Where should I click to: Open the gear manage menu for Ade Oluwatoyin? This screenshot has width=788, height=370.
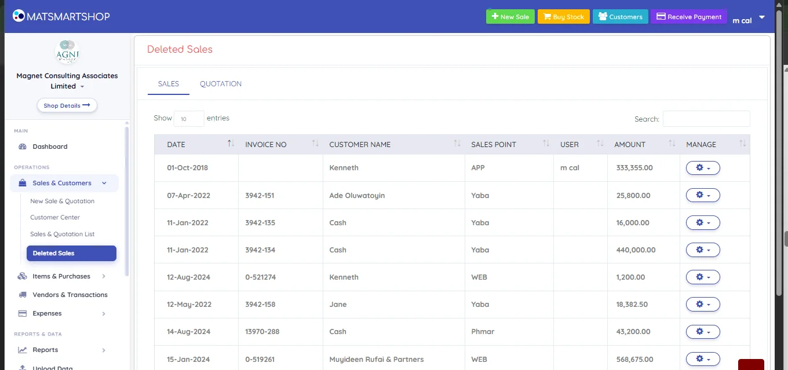[703, 195]
